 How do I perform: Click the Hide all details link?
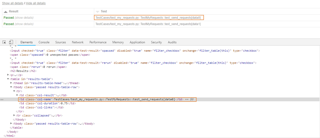36,3
